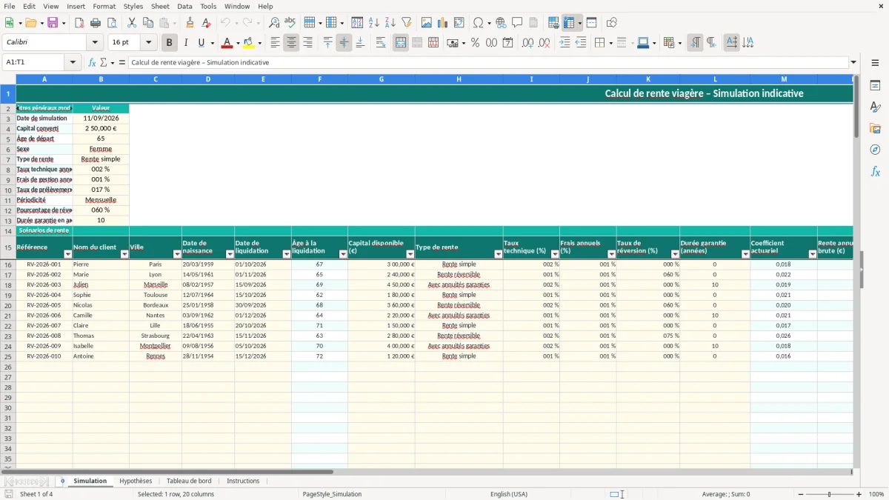The height and width of the screenshot is (500, 889).
Task: Click row header 18
Action: tap(8, 284)
